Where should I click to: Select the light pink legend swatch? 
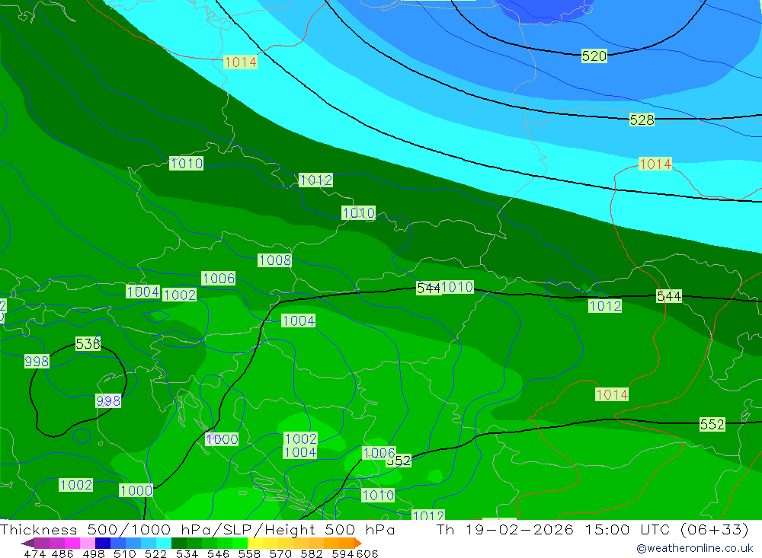pos(88,543)
